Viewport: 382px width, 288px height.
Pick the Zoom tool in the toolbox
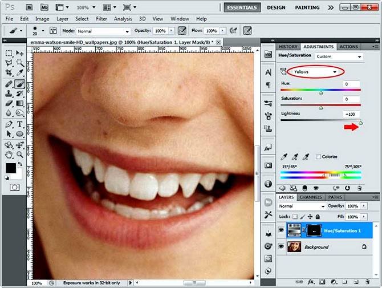click(20, 155)
